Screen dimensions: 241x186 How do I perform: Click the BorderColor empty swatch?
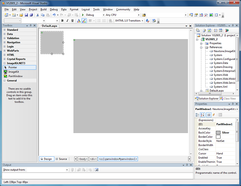[218, 137]
